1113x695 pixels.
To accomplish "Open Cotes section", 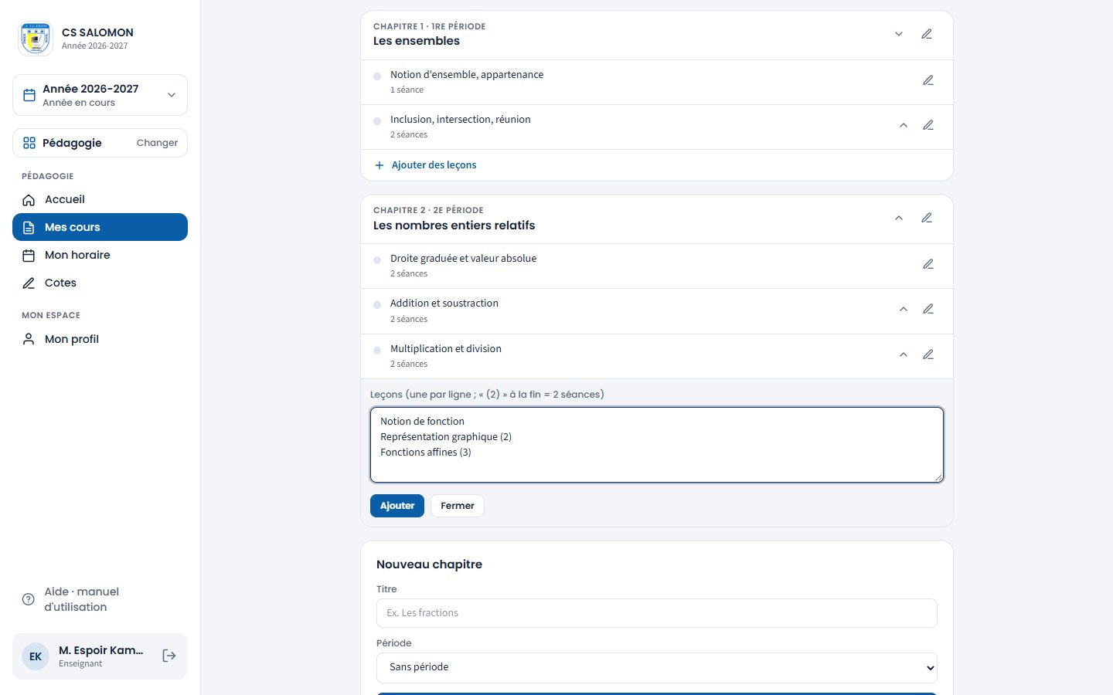I will [x=100, y=283].
